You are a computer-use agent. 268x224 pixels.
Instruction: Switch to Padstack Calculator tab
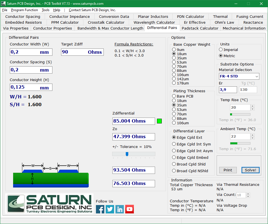pyautogui.click(x=200, y=28)
